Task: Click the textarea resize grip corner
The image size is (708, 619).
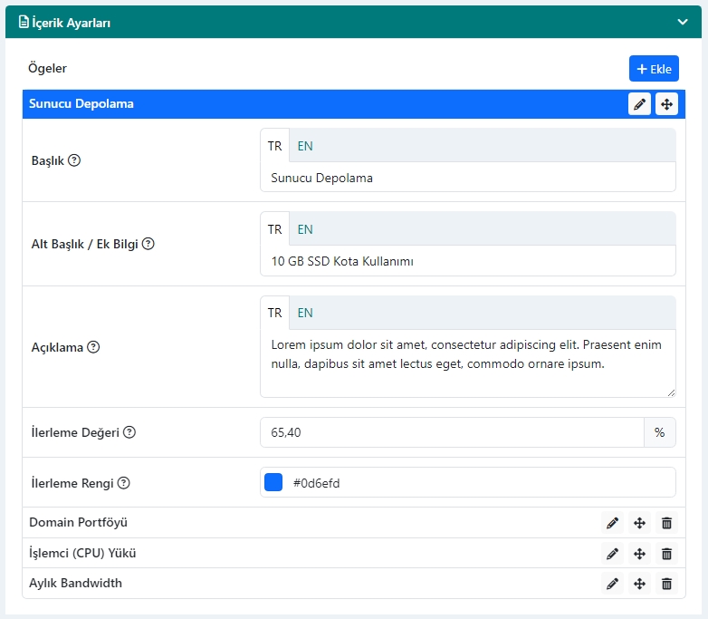Action: tap(671, 393)
